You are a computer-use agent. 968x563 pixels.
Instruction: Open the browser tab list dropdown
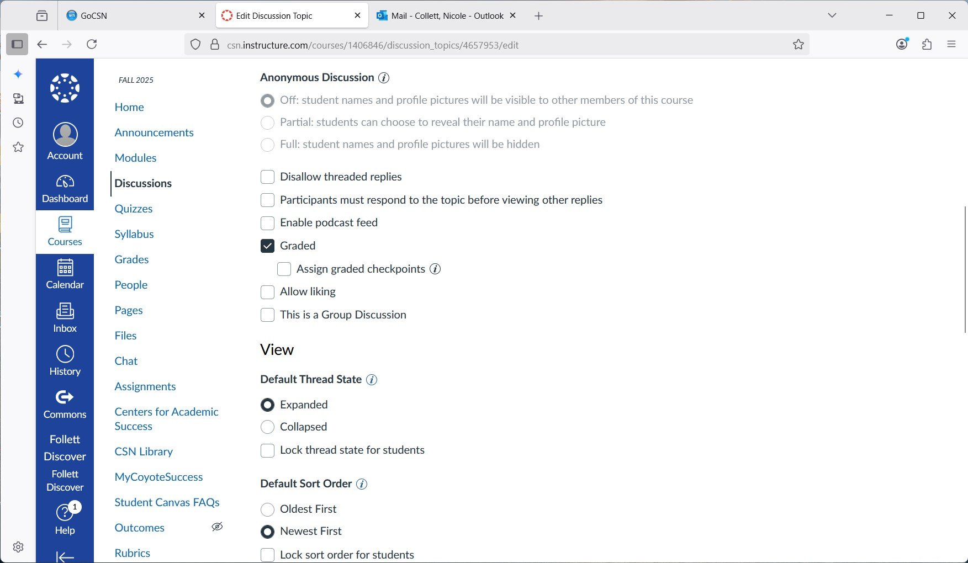click(832, 15)
